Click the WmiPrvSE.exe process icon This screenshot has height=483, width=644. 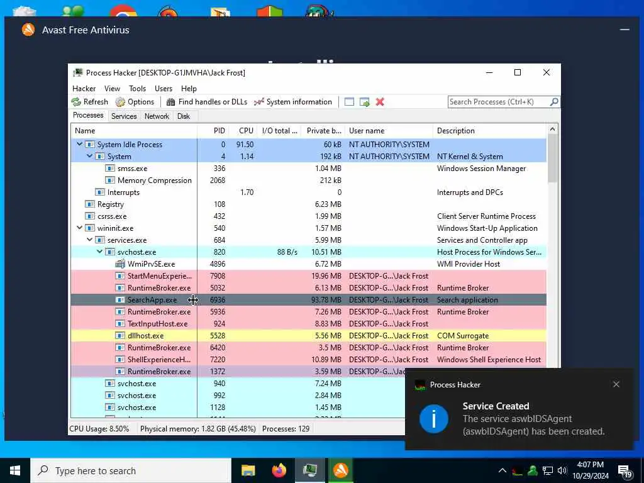coord(120,264)
